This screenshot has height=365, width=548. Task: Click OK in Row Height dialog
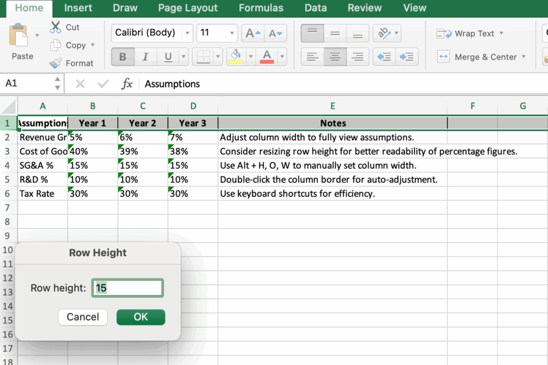141,317
